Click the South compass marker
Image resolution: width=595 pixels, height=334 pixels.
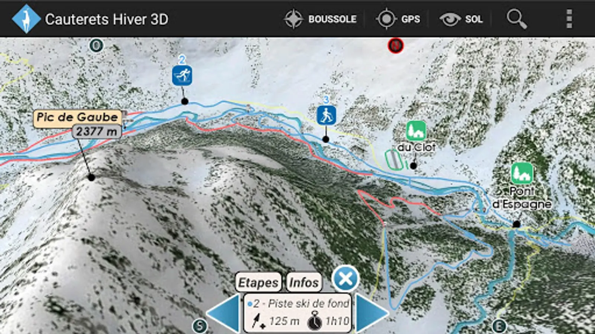[200, 326]
